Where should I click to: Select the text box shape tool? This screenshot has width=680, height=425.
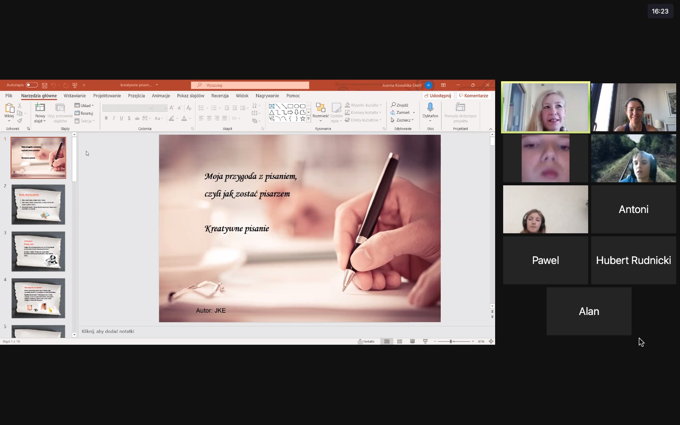[272, 106]
